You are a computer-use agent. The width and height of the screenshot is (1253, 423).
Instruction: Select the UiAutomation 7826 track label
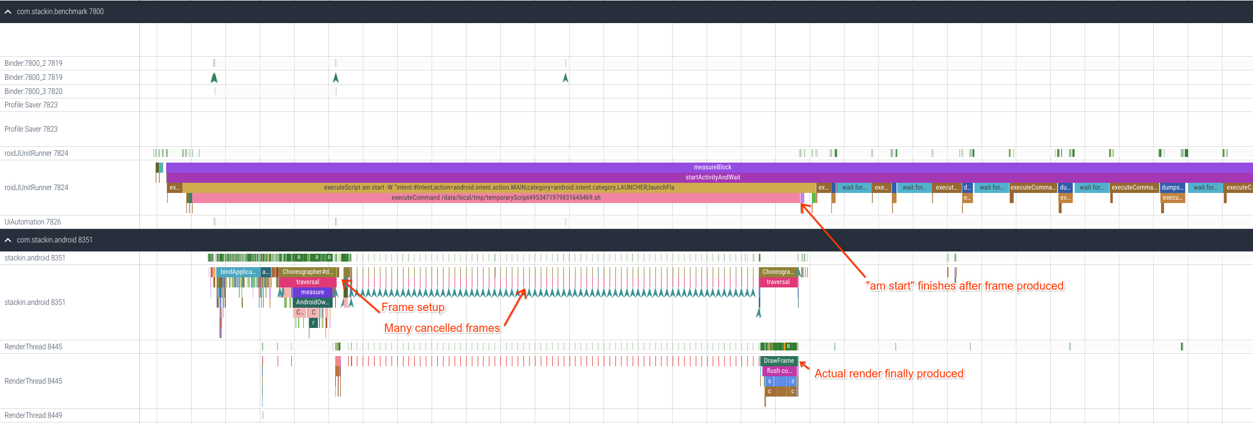coord(33,222)
